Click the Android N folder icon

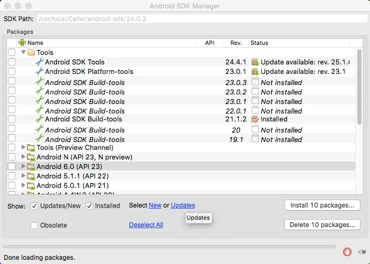31,157
